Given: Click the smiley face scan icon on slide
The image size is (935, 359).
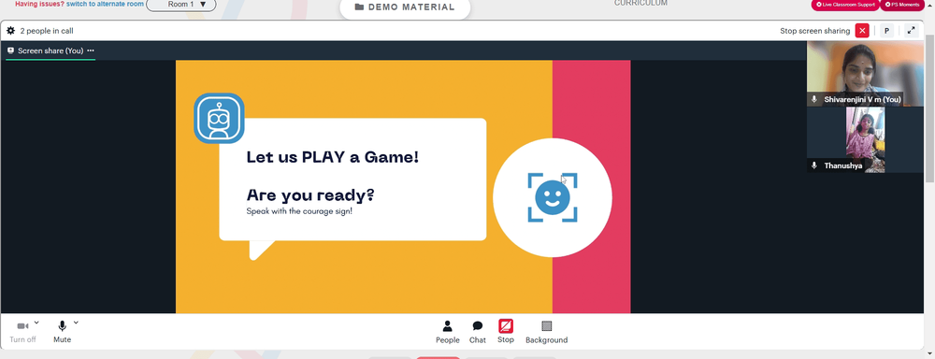Looking at the screenshot, I should (553, 197).
